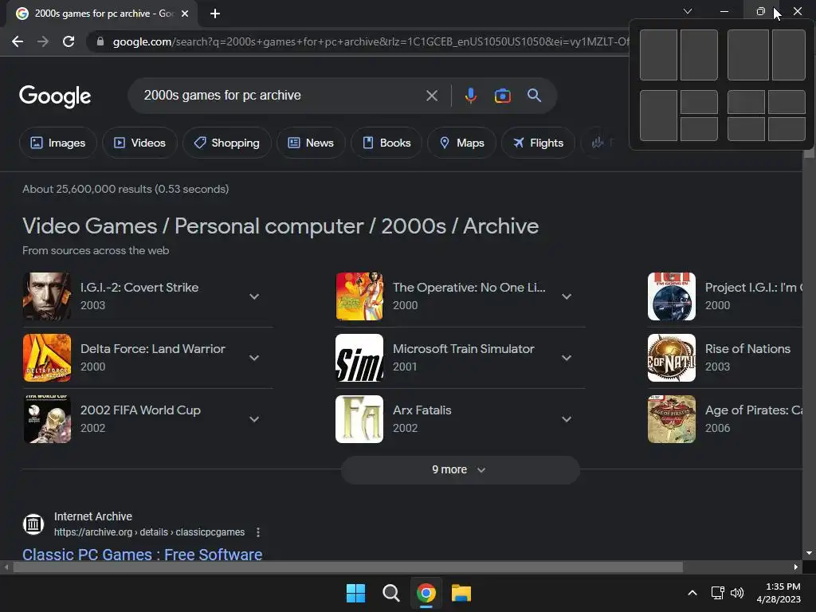
Task: Select the Rise of Nations title
Action: tap(747, 349)
